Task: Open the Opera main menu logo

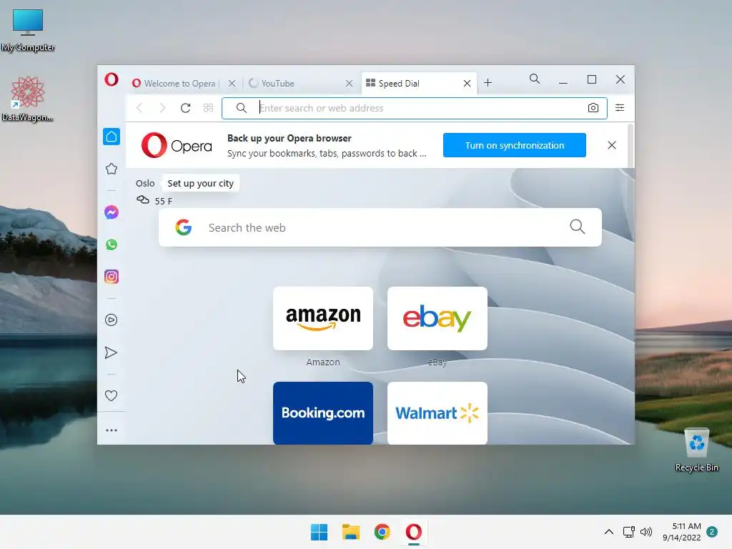Action: (111, 79)
